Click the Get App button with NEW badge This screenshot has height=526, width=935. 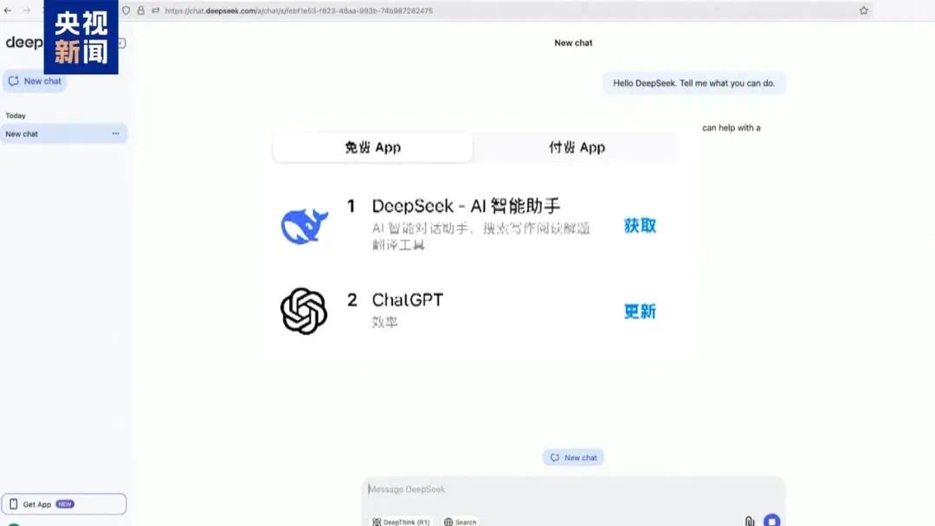coord(64,504)
